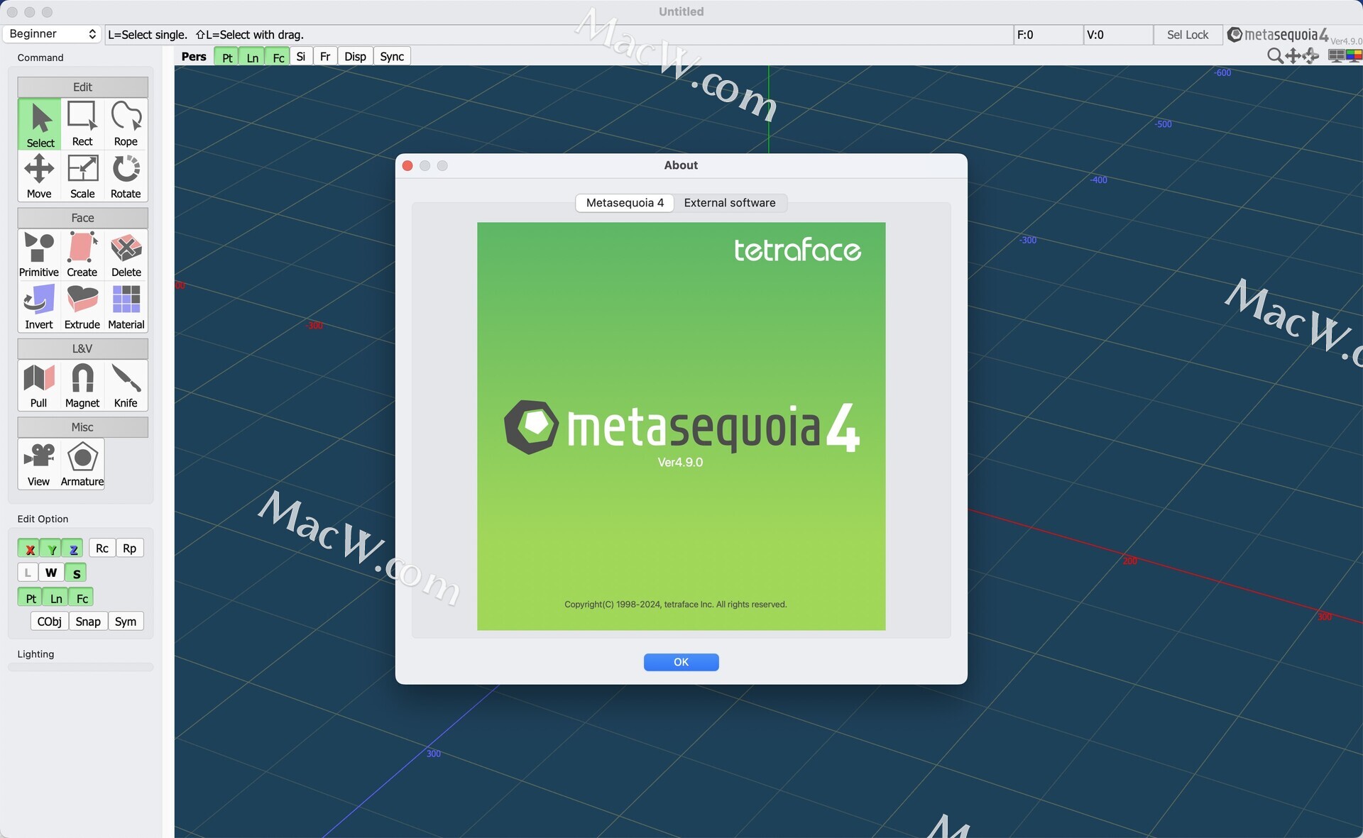1363x838 pixels.
Task: Toggle Ln display in viewport header
Action: point(253,57)
